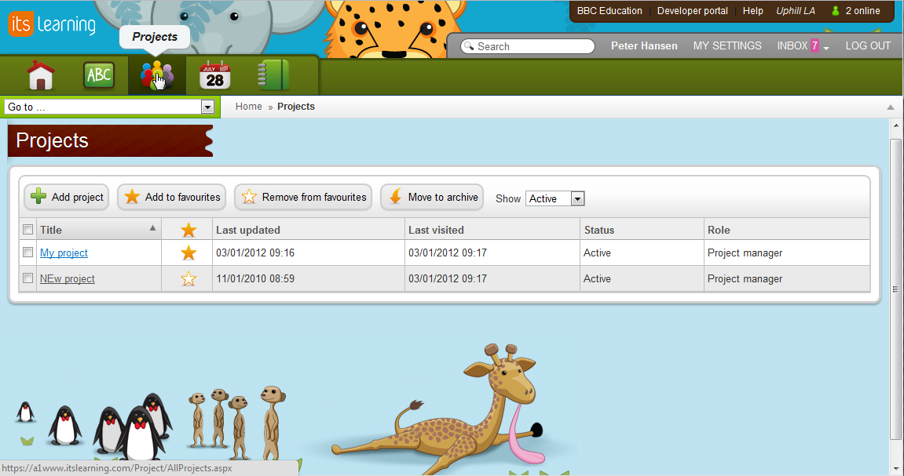Tick the checkbox next to NEw project
The image size is (904, 476).
tap(27, 278)
